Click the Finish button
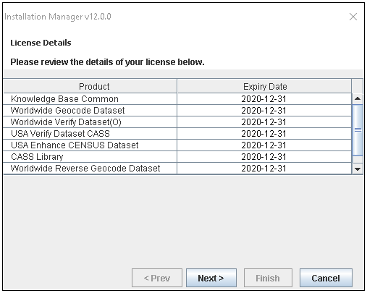This screenshot has width=367, height=293. pyautogui.click(x=268, y=278)
